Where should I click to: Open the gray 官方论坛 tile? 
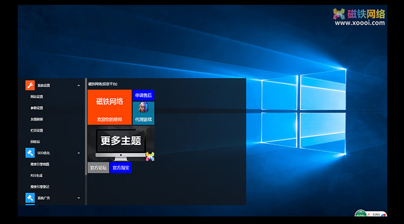98,167
